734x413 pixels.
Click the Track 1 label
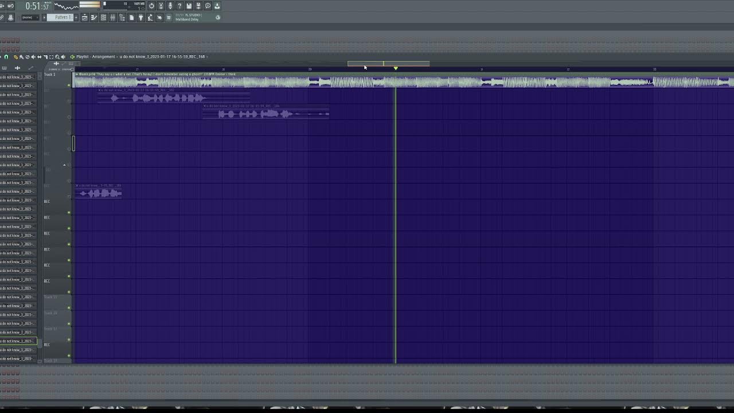pyautogui.click(x=50, y=75)
